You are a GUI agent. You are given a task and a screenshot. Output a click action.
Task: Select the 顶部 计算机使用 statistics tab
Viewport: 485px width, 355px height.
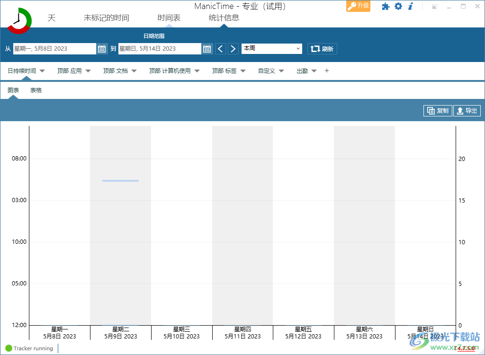[170, 71]
